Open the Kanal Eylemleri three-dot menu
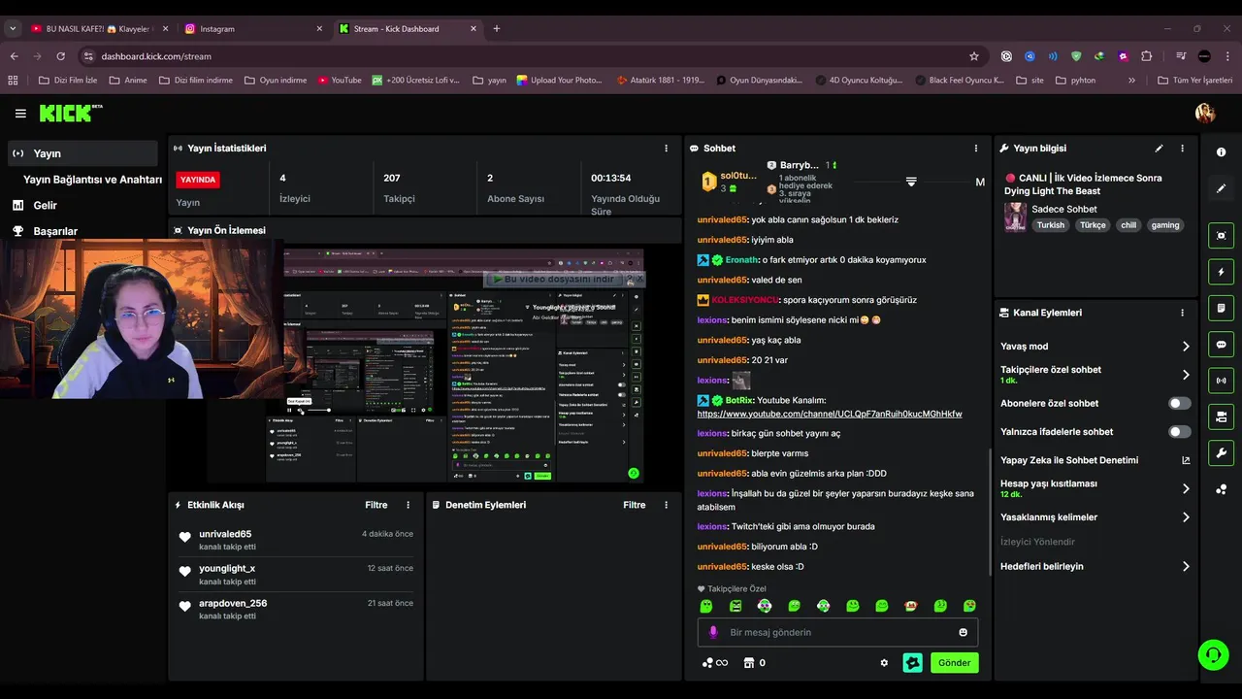This screenshot has height=699, width=1242. (x=1182, y=313)
